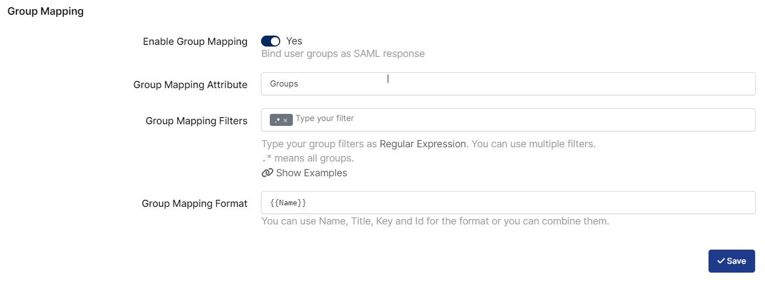Remove the .* filter tag with x

coord(285,120)
